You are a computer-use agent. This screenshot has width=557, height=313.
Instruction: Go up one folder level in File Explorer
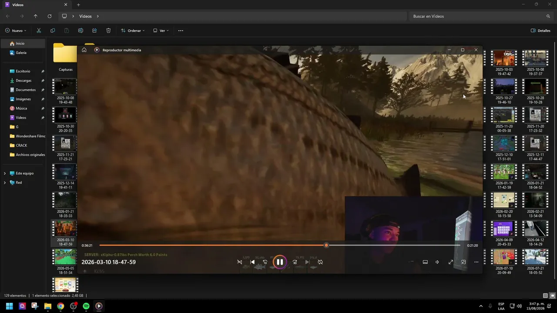[x=36, y=16]
